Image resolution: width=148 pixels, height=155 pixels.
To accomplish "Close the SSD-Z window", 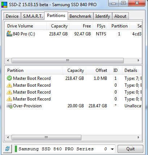I will 137,3.
